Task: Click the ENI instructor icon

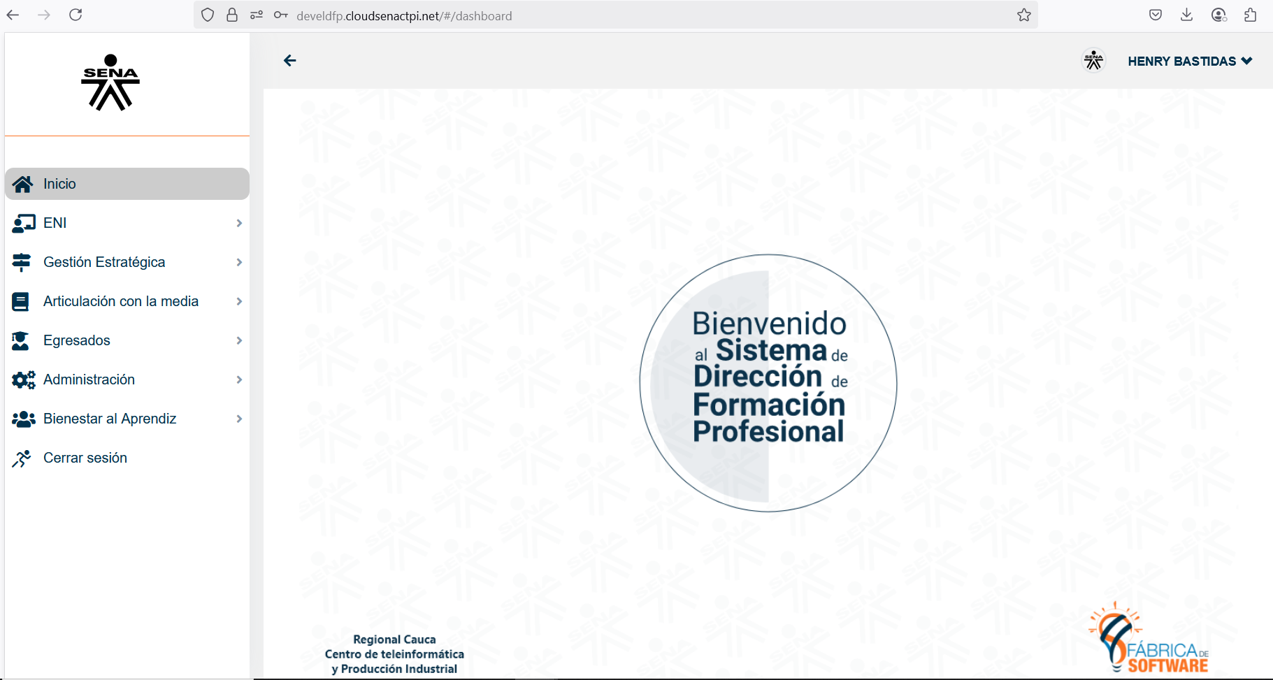Action: click(23, 223)
